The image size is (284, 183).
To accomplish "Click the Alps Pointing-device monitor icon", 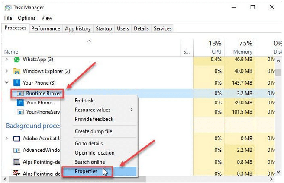I will tap(17, 162).
